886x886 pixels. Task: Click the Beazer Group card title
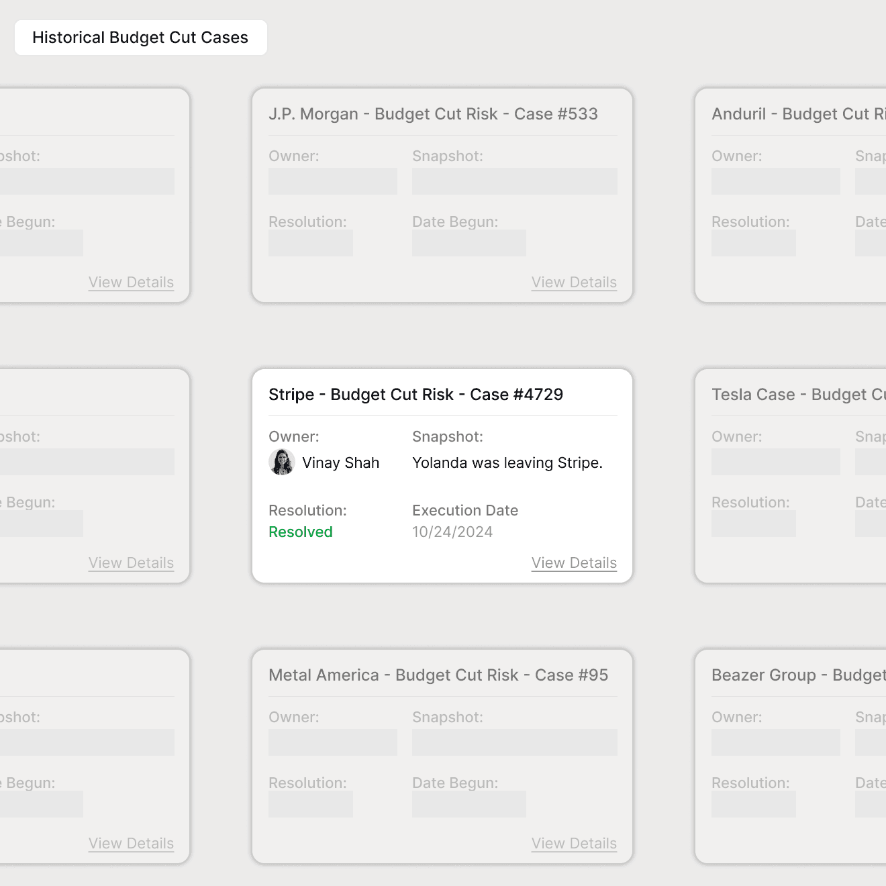coord(799,675)
